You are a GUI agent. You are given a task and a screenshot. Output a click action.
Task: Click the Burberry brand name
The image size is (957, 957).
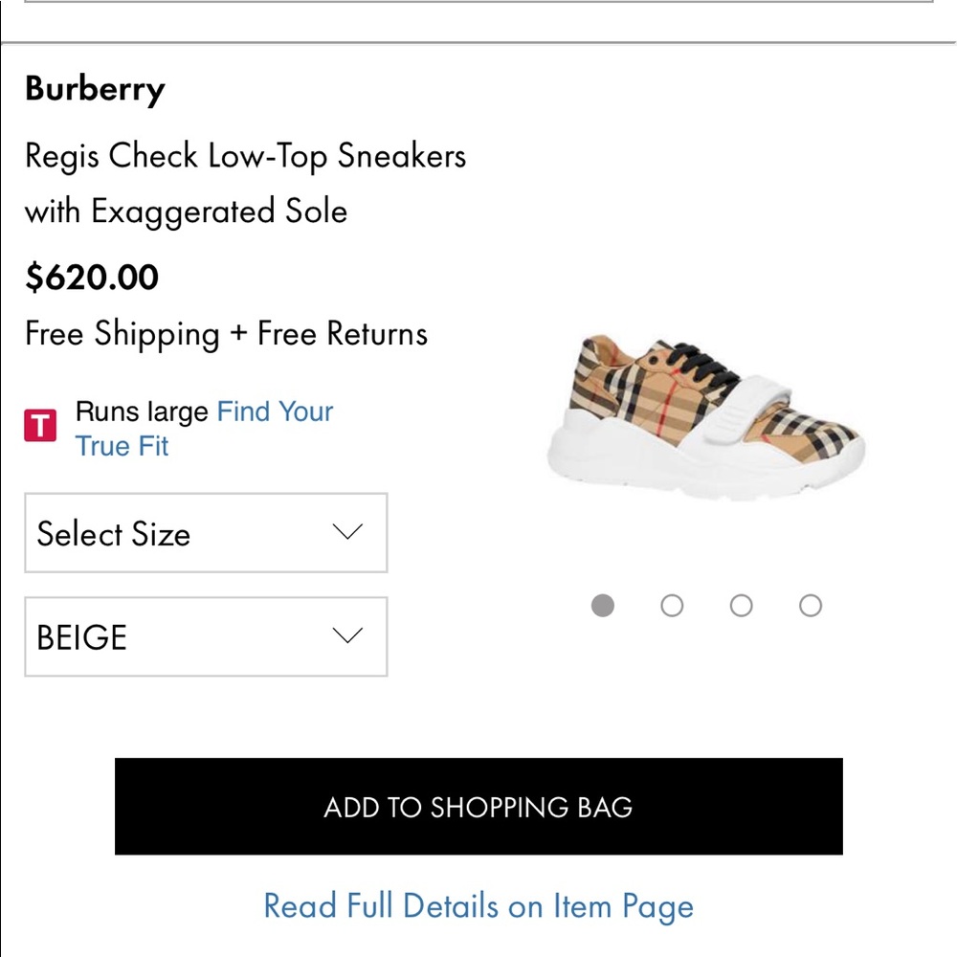click(x=95, y=89)
